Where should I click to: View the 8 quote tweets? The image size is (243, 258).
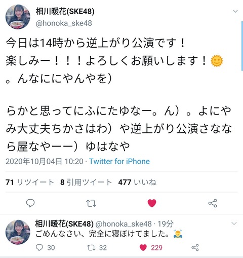pyautogui.click(x=86, y=182)
